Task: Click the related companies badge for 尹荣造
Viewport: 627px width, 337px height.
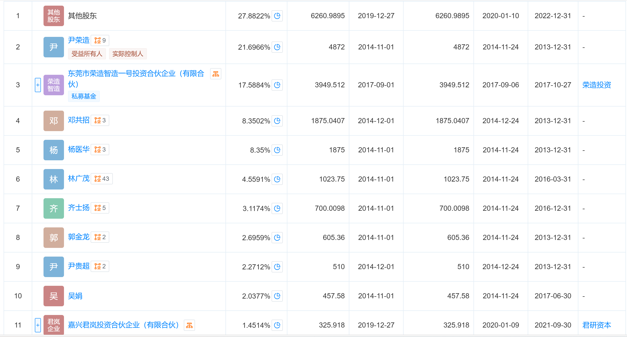Action: pyautogui.click(x=100, y=40)
